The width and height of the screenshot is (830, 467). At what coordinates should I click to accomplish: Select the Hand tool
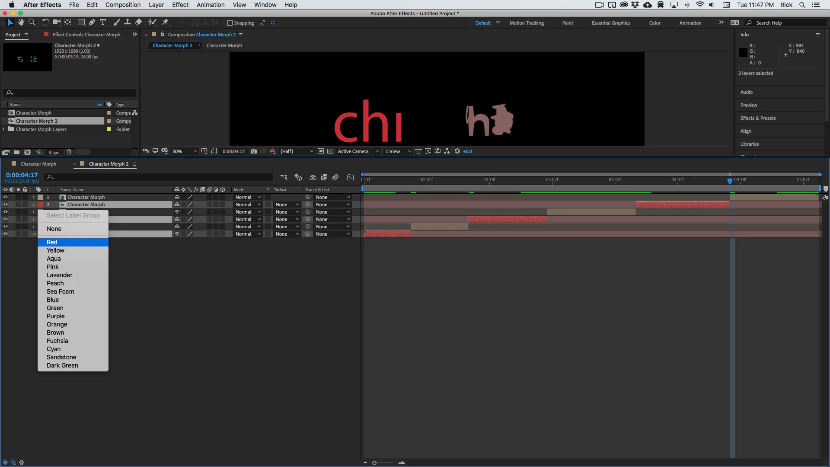(x=21, y=22)
